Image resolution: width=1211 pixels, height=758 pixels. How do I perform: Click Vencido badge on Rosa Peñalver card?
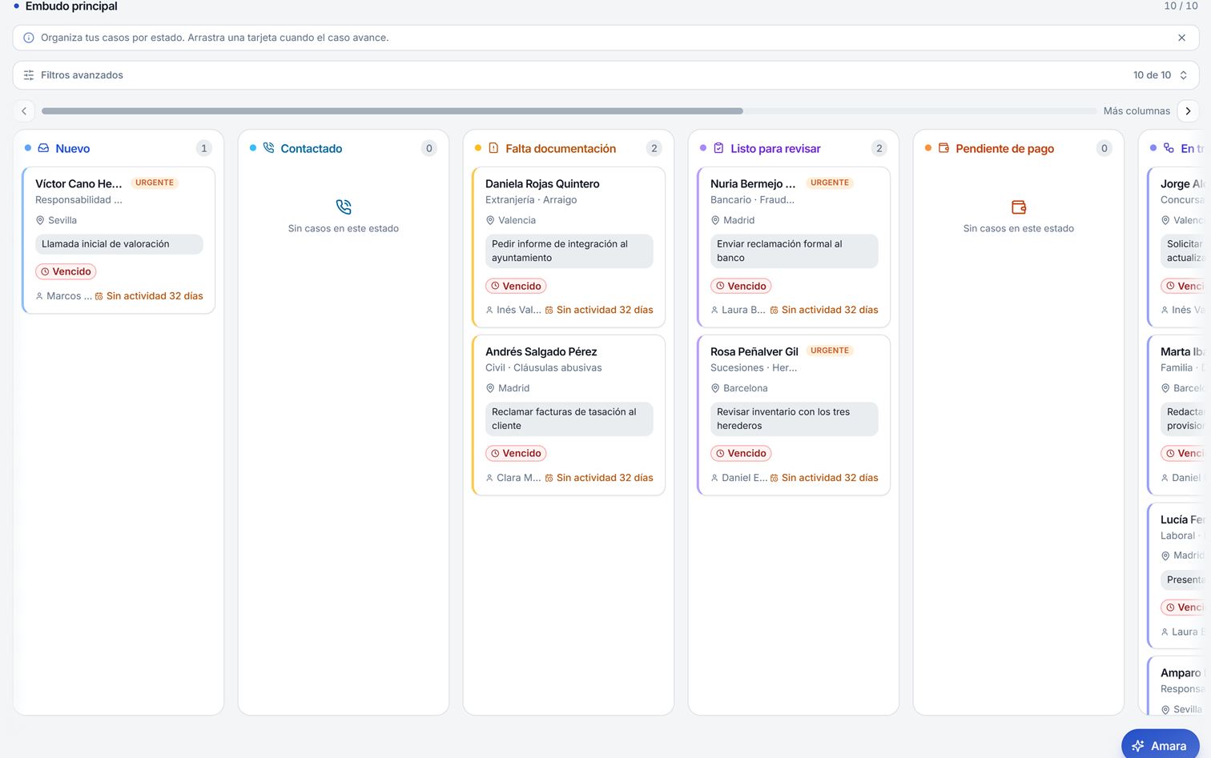(x=741, y=453)
